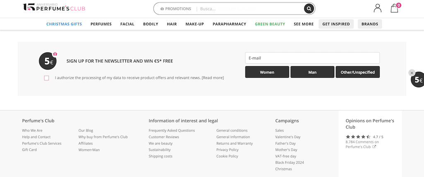Open Perfume's Club Services link
This screenshot has width=424, height=177.
pos(42,144)
